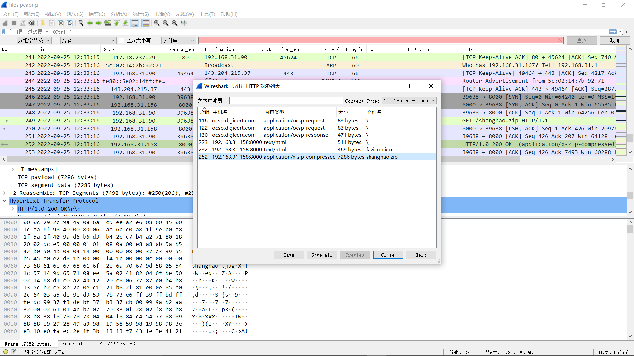Screen dimensions: 634x356
Task: Zoom in on the packet list
Action: pos(157,23)
